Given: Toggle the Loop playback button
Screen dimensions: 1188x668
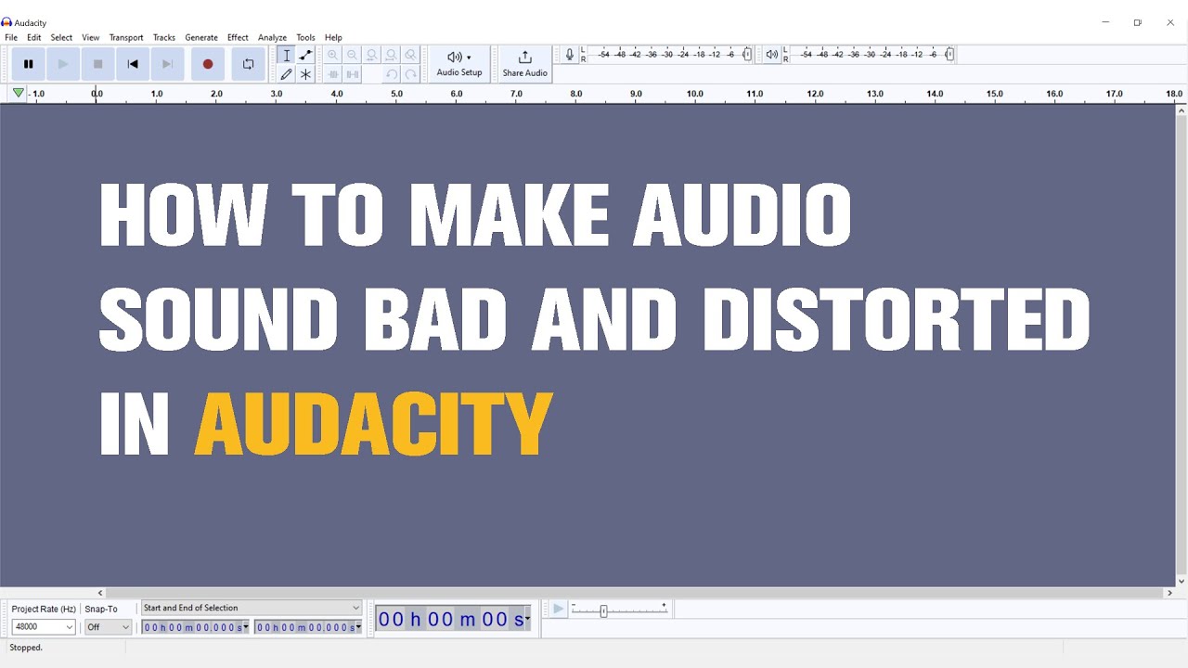Looking at the screenshot, I should click(248, 64).
